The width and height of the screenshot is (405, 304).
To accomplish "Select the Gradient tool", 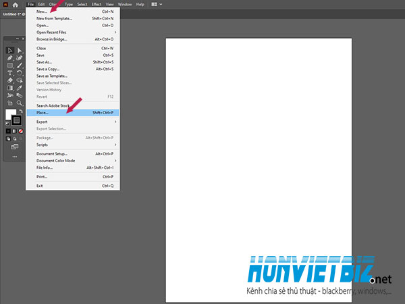I will tap(10, 88).
